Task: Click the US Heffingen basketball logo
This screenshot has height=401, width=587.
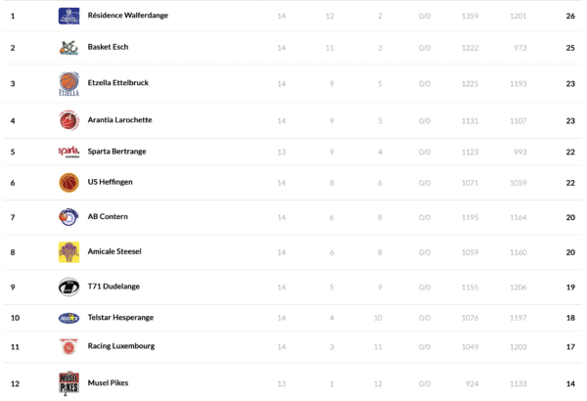Action: (x=68, y=183)
